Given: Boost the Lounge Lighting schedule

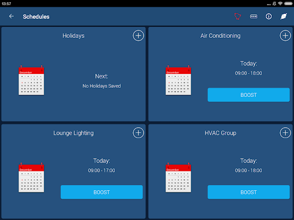Looking at the screenshot, I should click(x=102, y=192).
